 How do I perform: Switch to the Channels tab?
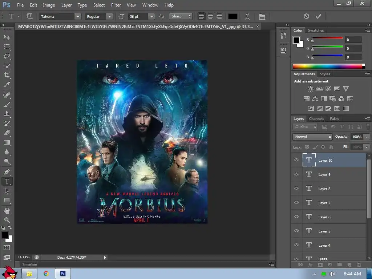click(316, 119)
